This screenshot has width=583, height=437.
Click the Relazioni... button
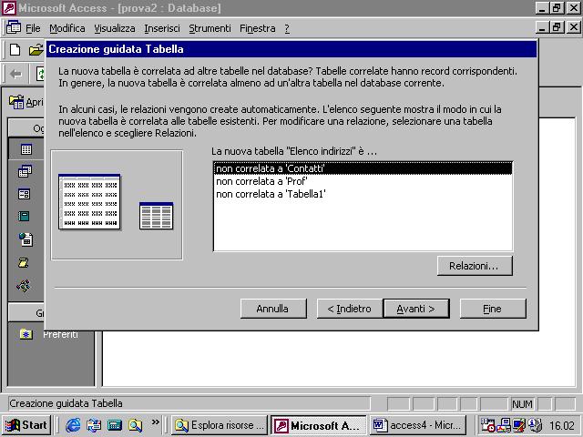tap(475, 266)
